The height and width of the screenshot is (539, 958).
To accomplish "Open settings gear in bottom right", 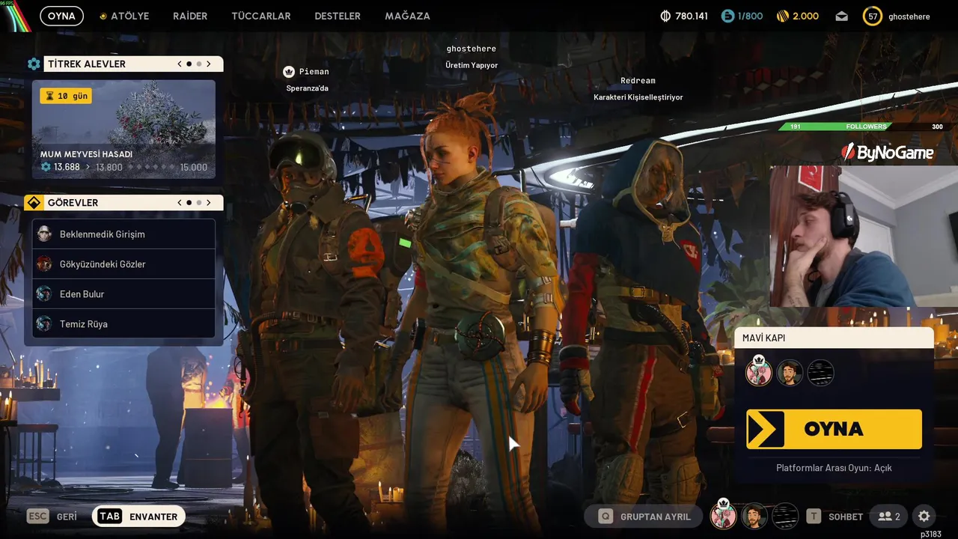I will click(924, 517).
